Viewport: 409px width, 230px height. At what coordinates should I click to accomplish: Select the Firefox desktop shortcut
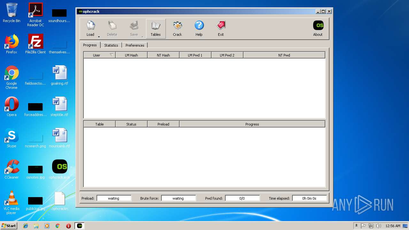coord(12,44)
